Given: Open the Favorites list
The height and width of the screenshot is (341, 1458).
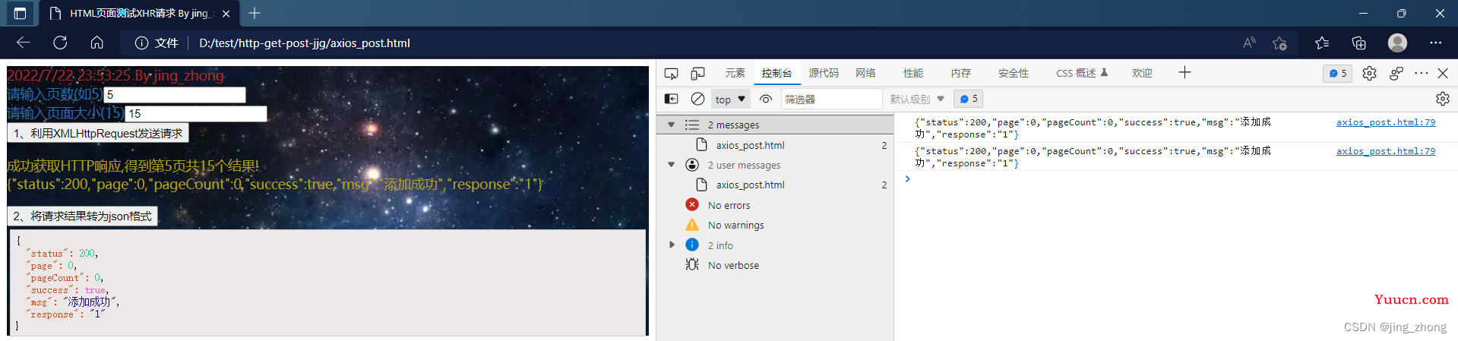Looking at the screenshot, I should (x=1322, y=43).
